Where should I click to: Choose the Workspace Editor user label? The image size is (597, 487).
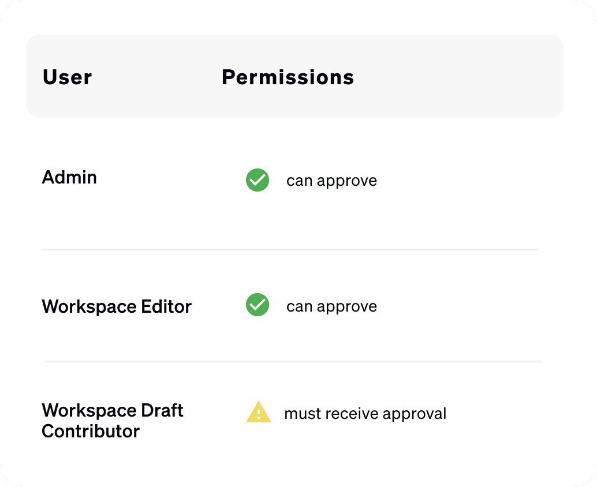[117, 306]
